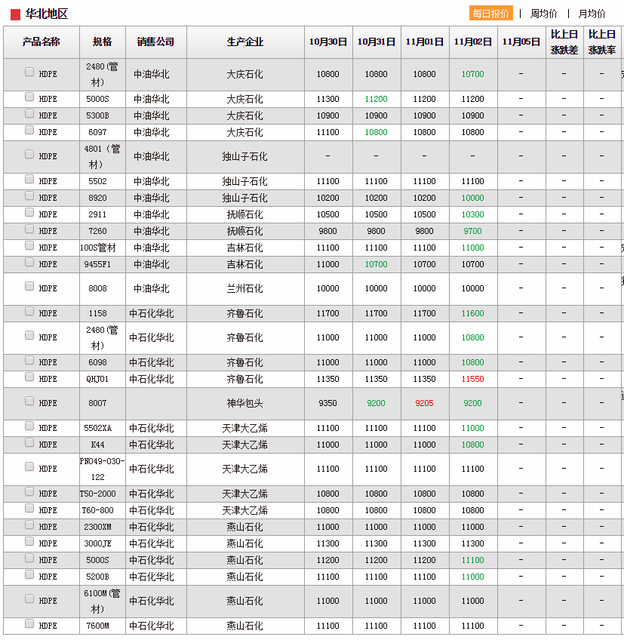
Task: Tick checkbox for HDPE T50-2000 row
Action: point(29,491)
